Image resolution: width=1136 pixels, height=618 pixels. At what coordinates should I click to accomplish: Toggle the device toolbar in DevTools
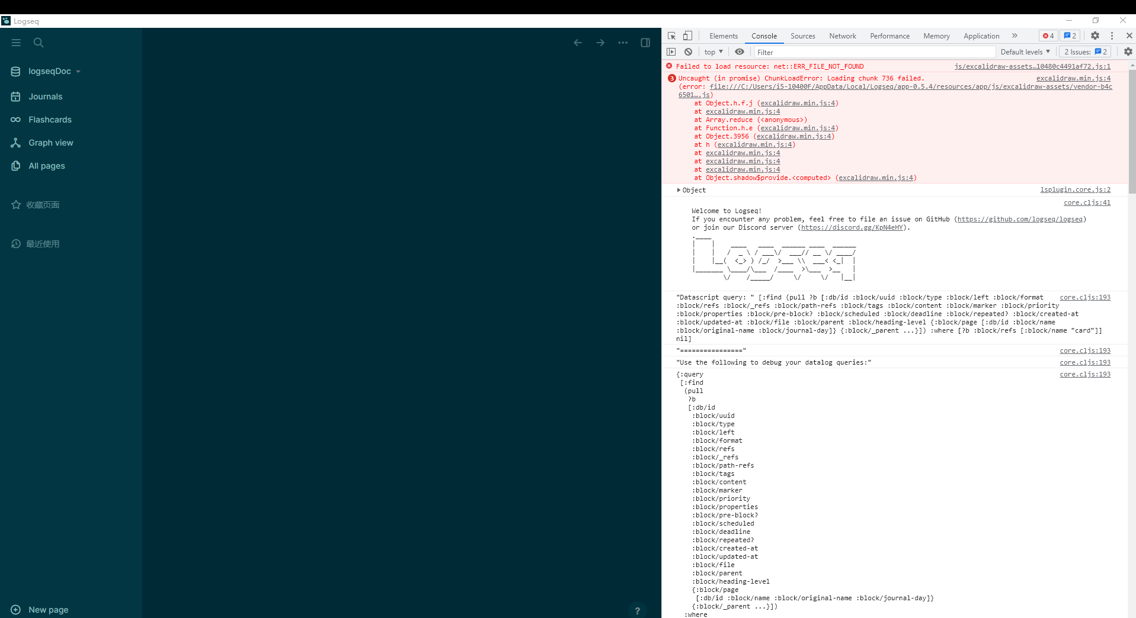(x=687, y=36)
